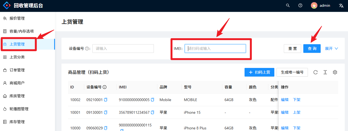
Task: Click the 容量/内存选项 sidebar icon
Action: click(x=5, y=31)
